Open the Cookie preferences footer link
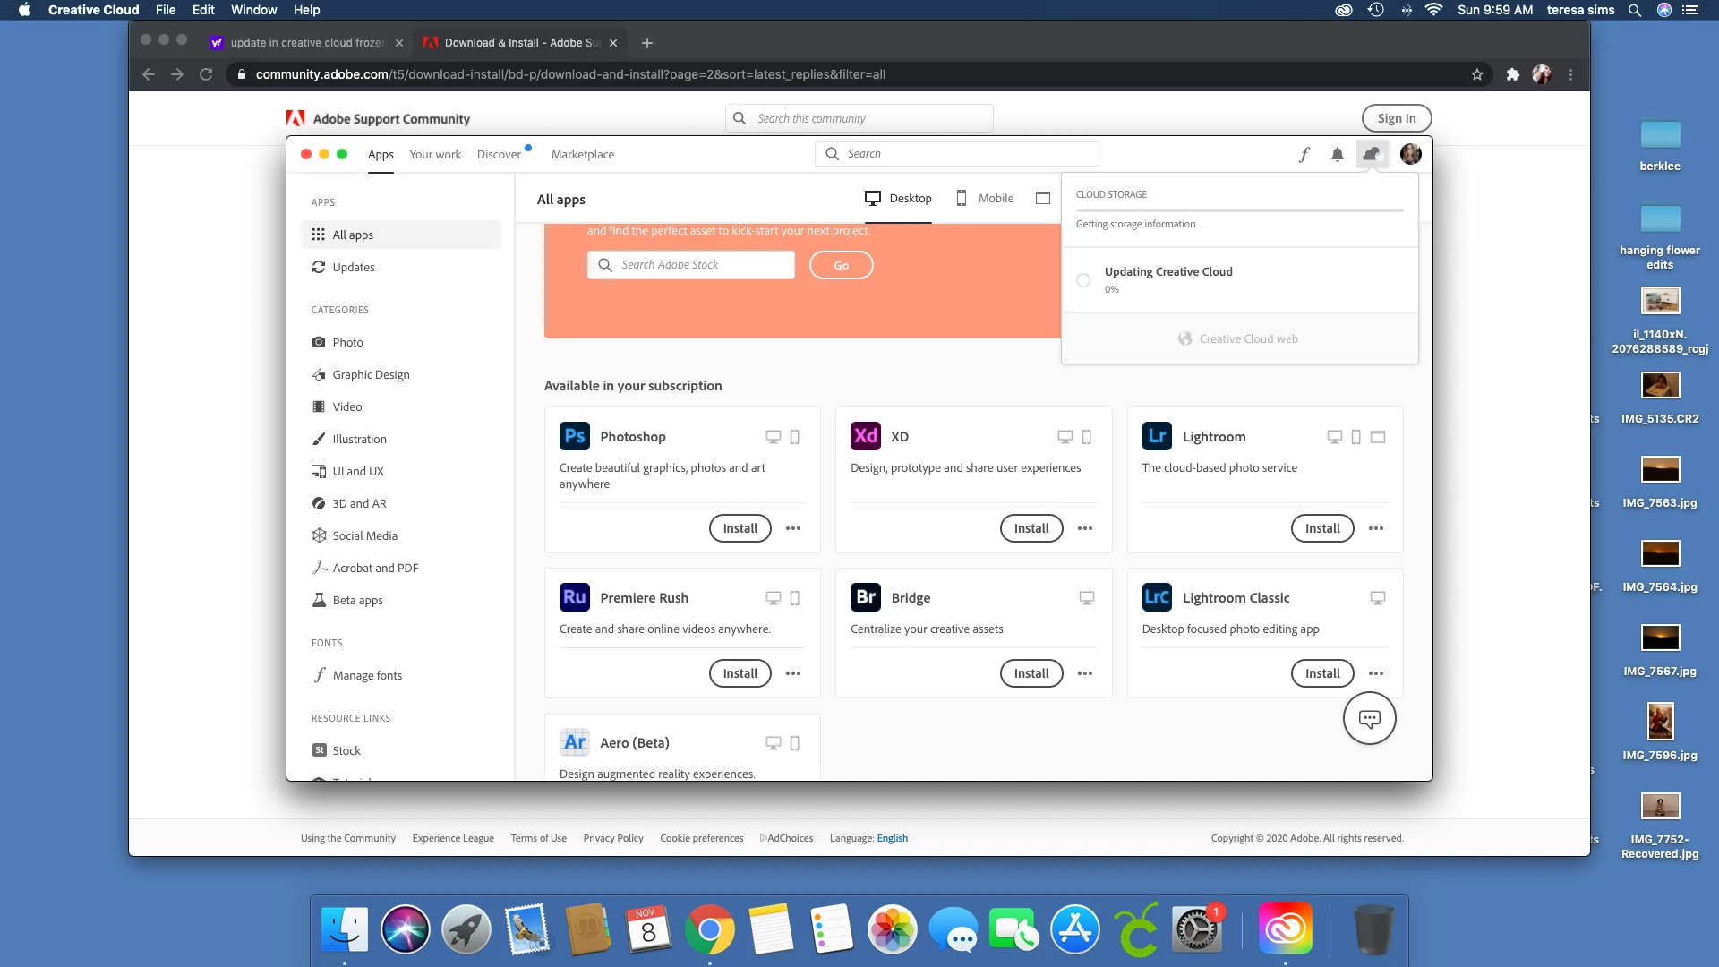This screenshot has width=1719, height=967. coord(702,838)
